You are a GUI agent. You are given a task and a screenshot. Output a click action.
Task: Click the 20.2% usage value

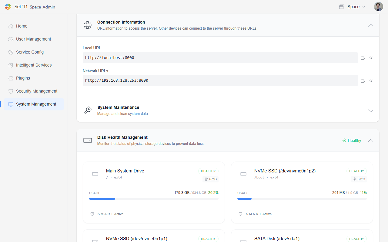[213, 193]
